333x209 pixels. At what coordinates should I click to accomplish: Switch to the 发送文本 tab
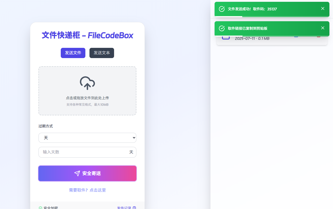point(102,53)
